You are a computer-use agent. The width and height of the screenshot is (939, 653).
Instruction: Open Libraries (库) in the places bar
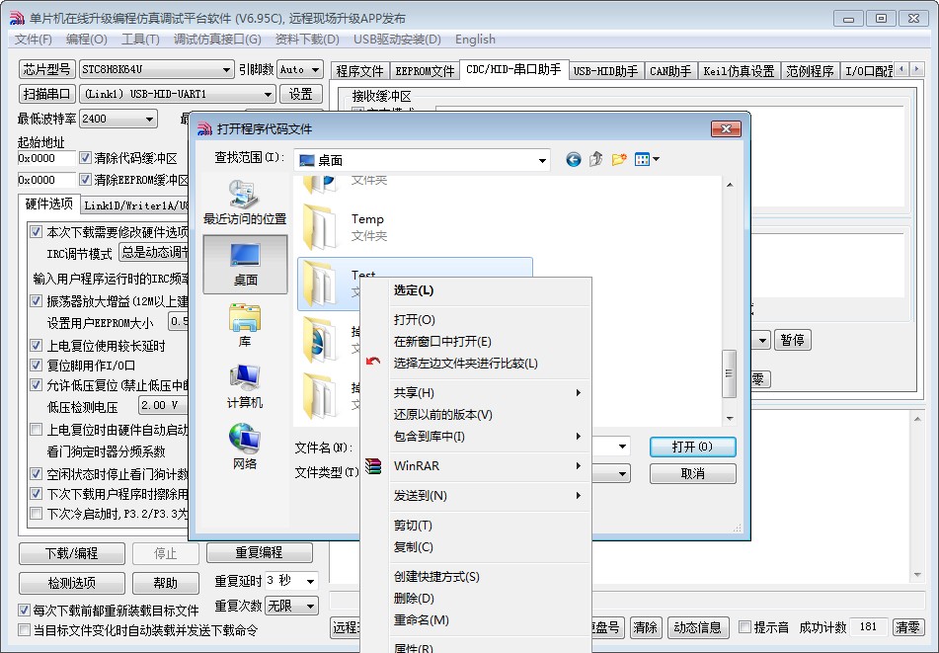[244, 326]
